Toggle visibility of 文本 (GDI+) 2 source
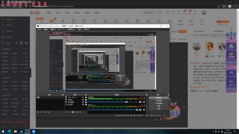Screen dimensions: 239x134 83,97
